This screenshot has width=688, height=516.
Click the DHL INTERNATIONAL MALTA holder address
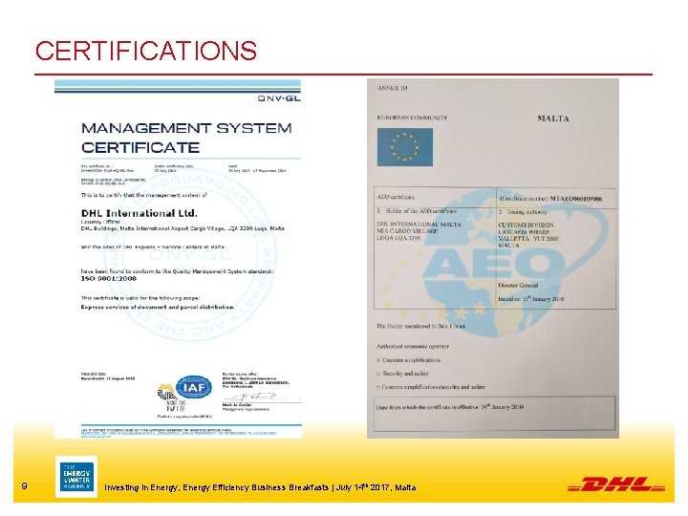tap(419, 231)
